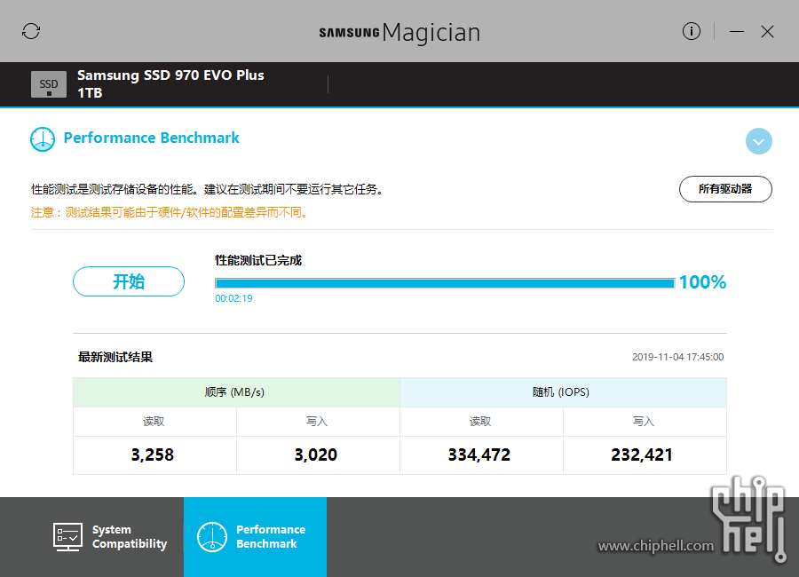Click the 1TB capacity label
The height and width of the screenshot is (577, 799).
[90, 93]
